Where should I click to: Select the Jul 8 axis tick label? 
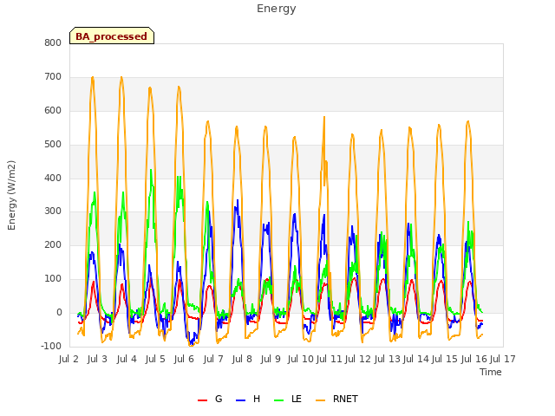coord(242,359)
